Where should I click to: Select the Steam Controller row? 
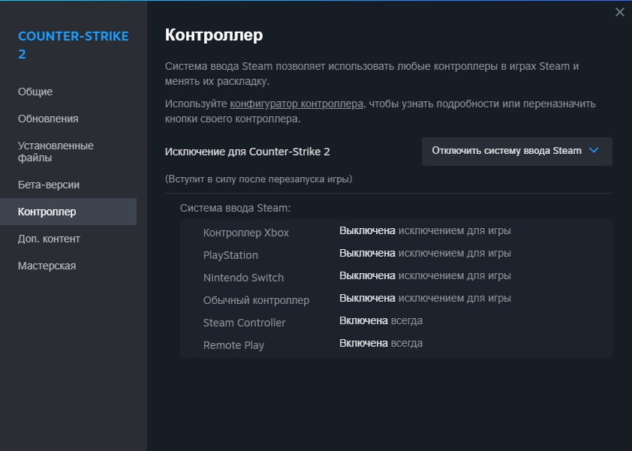tap(244, 323)
